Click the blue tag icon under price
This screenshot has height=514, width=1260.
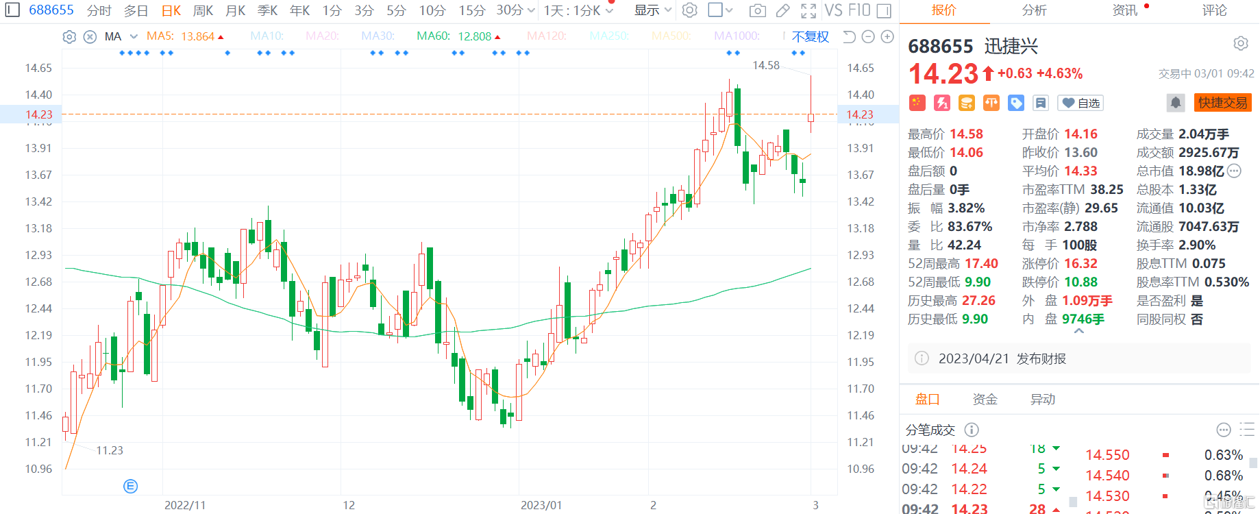[1016, 103]
